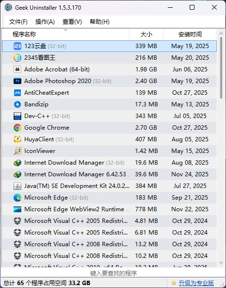Viewport: 226px width, 288px height.
Task: Open the 文件(F) menu
Action: tap(18, 22)
